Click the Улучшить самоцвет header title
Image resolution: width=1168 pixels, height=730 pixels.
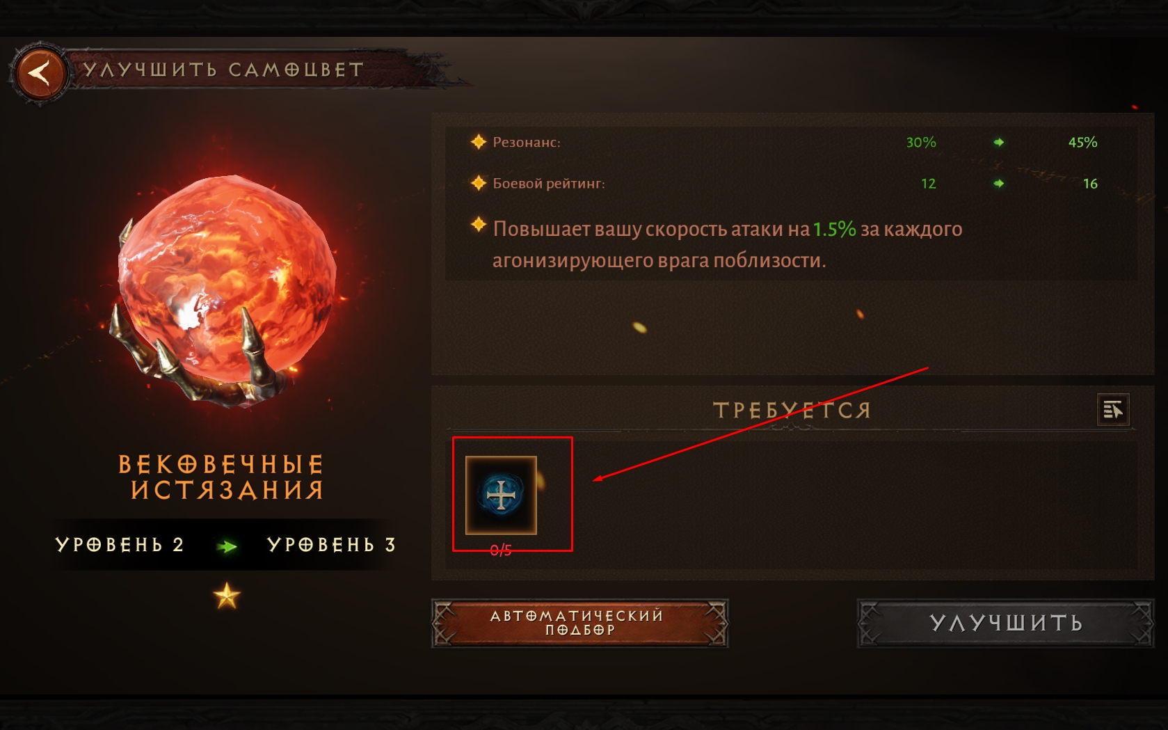point(223,70)
